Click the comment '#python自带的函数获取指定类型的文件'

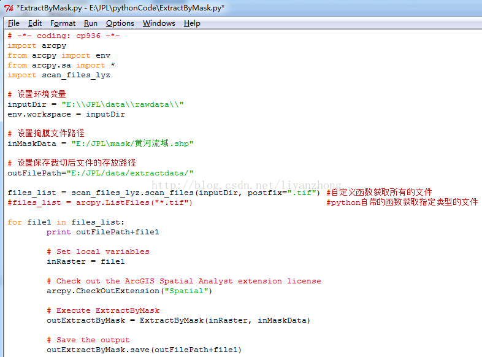click(x=402, y=202)
